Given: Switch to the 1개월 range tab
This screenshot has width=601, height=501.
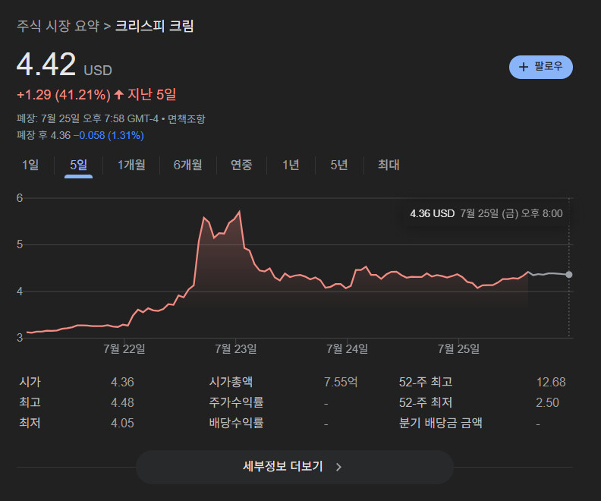Looking at the screenshot, I should tap(131, 165).
